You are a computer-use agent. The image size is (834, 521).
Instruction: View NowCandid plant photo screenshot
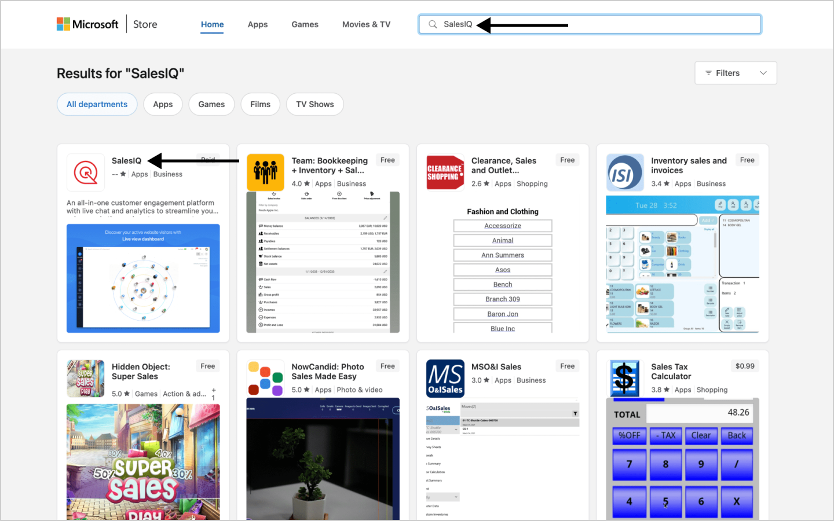[x=323, y=458]
